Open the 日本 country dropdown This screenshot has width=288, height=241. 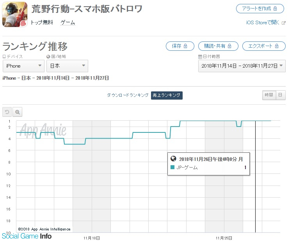click(67, 66)
